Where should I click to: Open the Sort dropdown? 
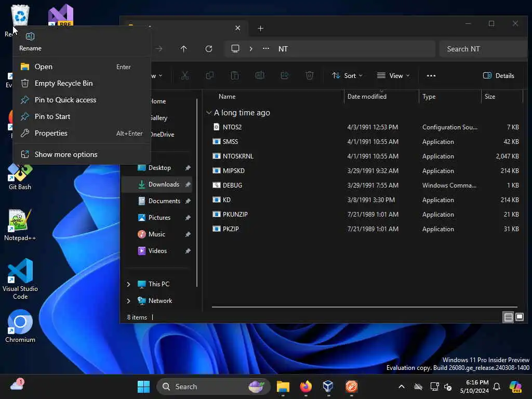pos(348,76)
